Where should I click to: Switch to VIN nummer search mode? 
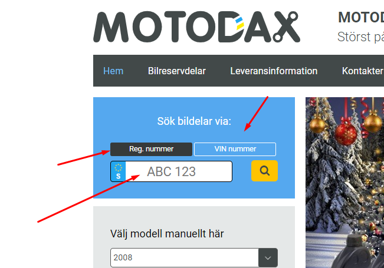coord(235,149)
